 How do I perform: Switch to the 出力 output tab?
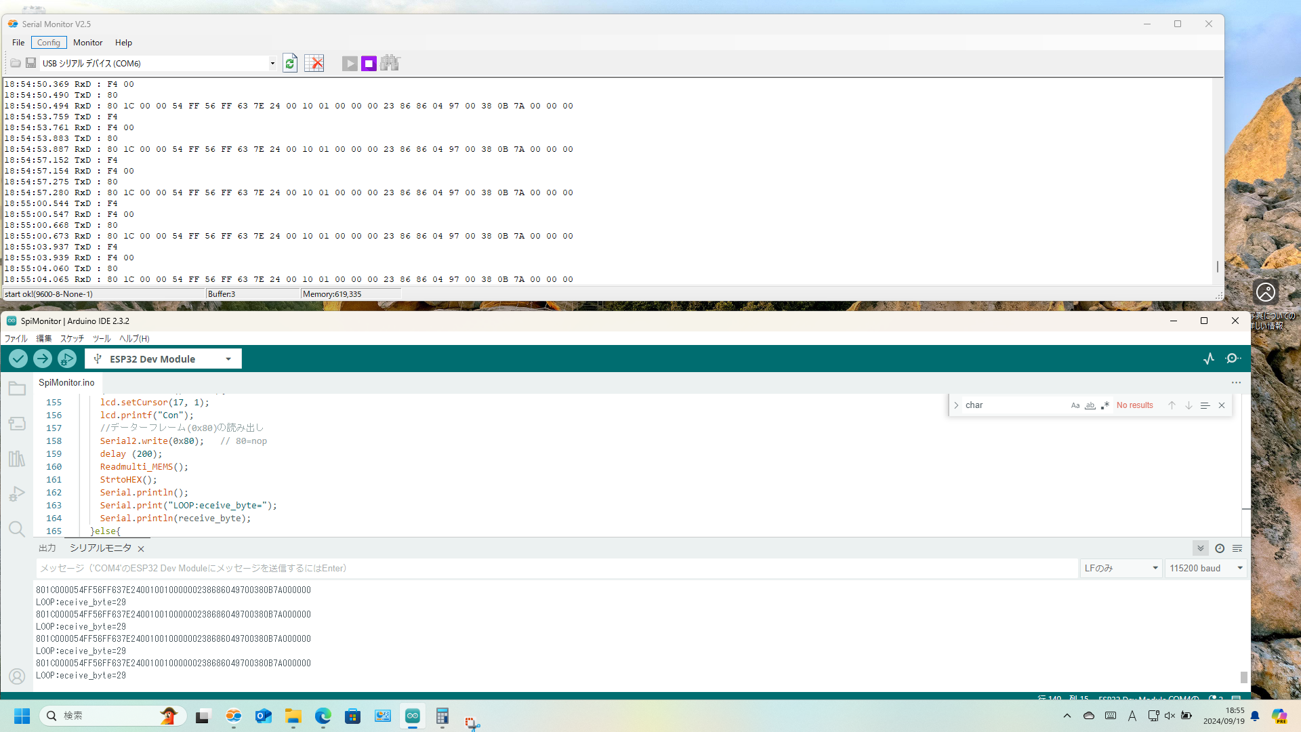[x=47, y=548]
